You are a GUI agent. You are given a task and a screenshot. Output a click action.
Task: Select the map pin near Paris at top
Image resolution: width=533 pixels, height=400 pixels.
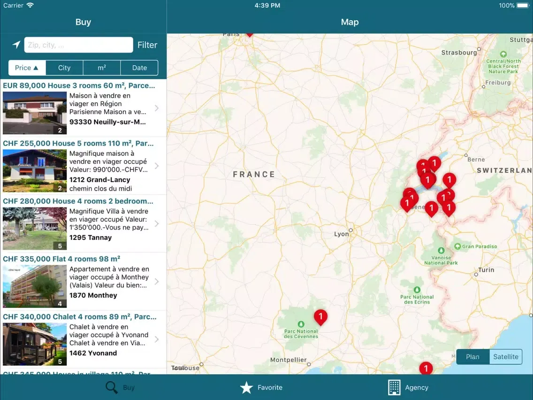click(250, 34)
